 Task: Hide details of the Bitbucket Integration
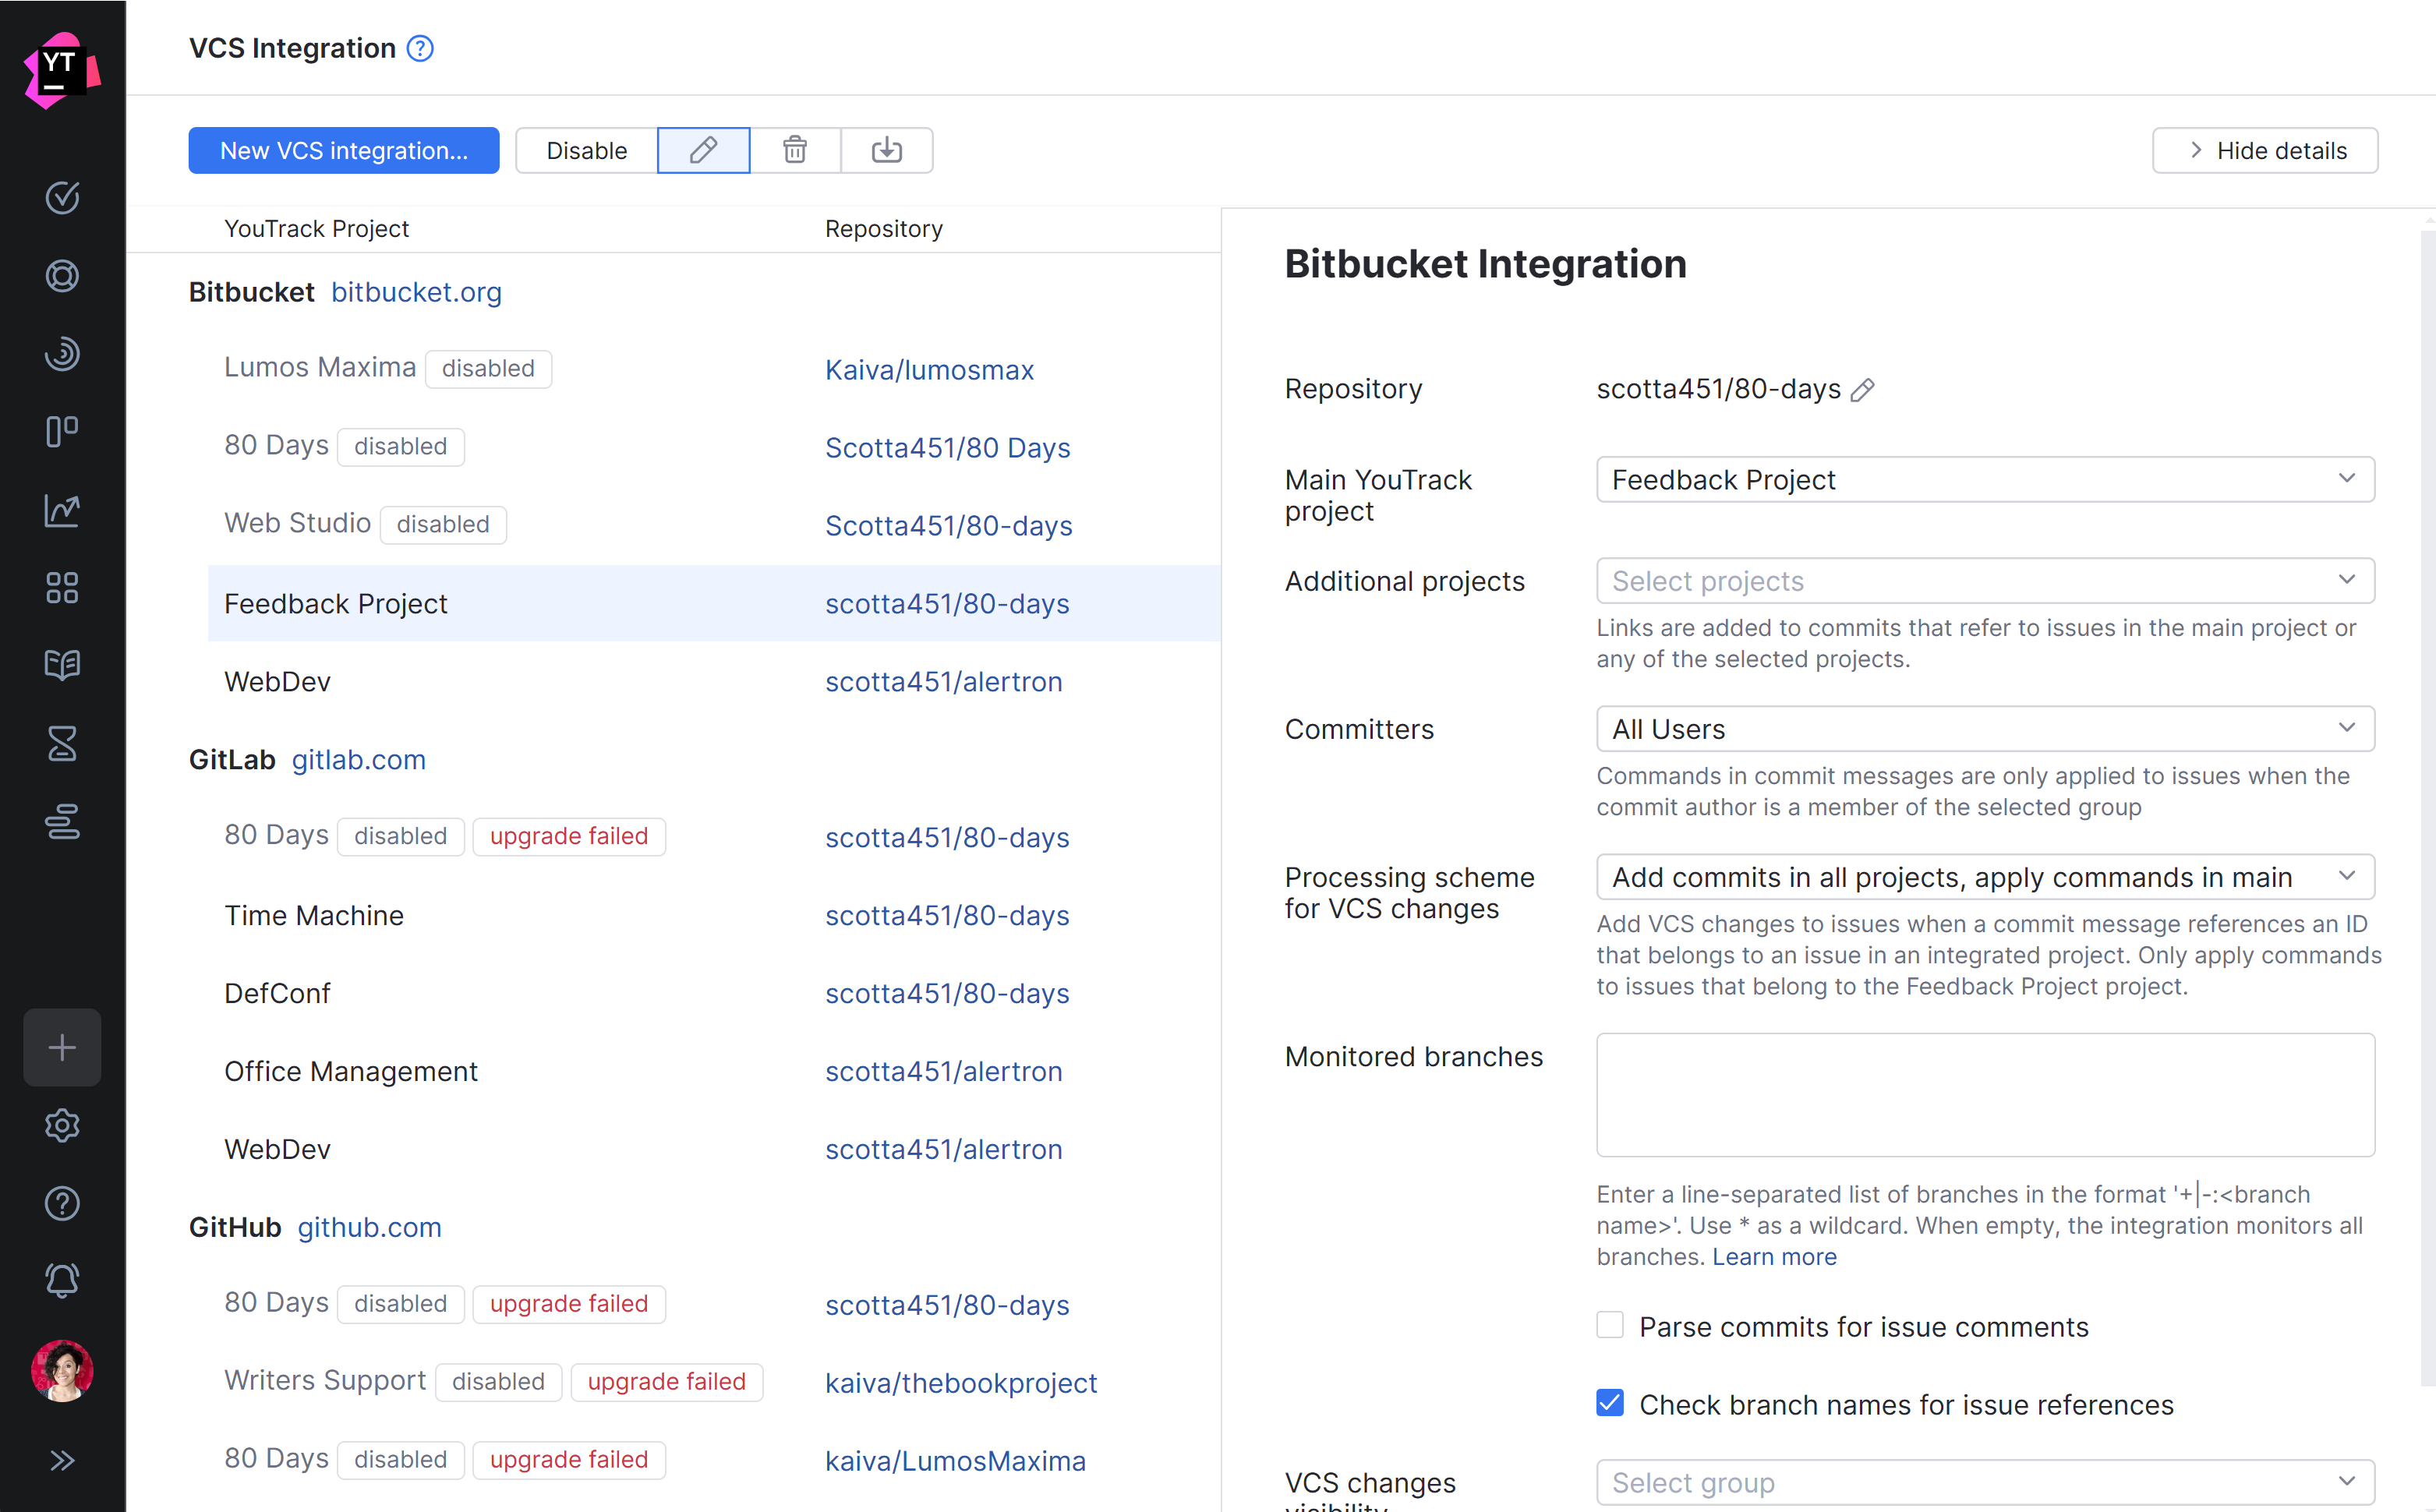pyautogui.click(x=2264, y=150)
